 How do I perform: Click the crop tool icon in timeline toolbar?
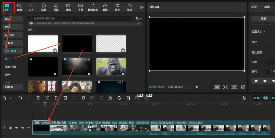click(128, 98)
